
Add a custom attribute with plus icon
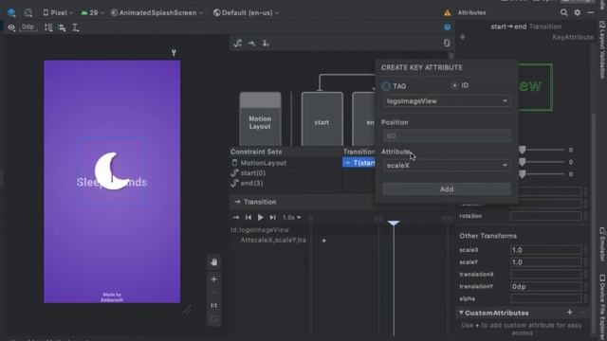(569, 313)
